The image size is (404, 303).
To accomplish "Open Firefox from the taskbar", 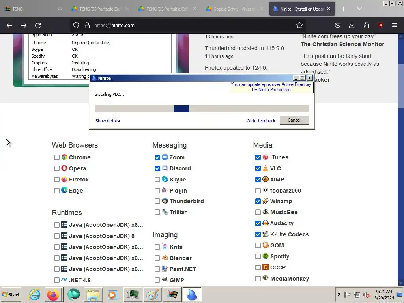I will [53, 294].
